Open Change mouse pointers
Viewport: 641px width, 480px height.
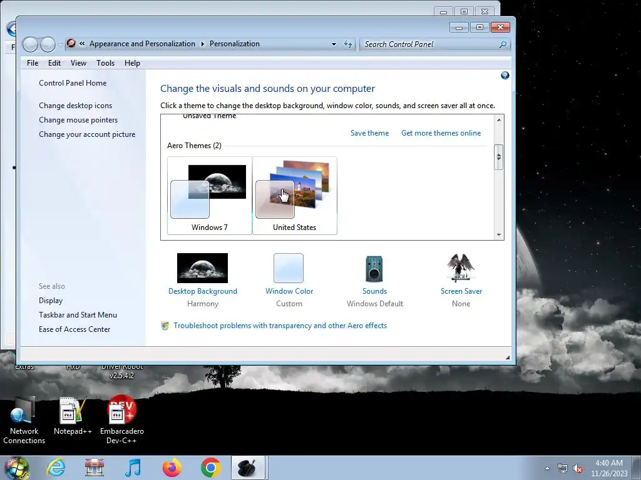(x=78, y=119)
